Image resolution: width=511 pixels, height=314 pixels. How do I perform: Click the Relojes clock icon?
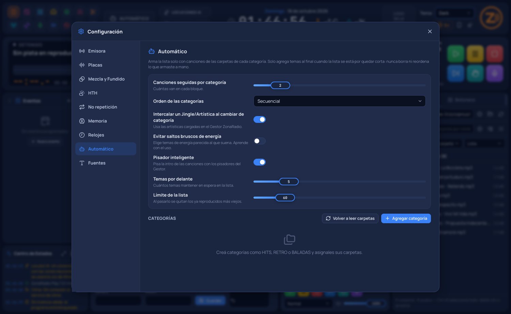82,135
